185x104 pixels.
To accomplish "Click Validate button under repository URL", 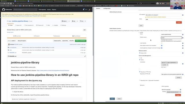I will click(178, 78).
